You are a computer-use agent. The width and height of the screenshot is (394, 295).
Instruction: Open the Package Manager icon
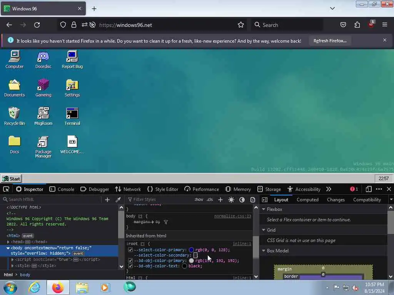click(x=43, y=147)
